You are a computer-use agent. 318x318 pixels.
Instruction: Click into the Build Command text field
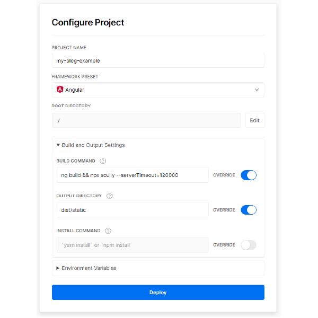tap(132, 175)
